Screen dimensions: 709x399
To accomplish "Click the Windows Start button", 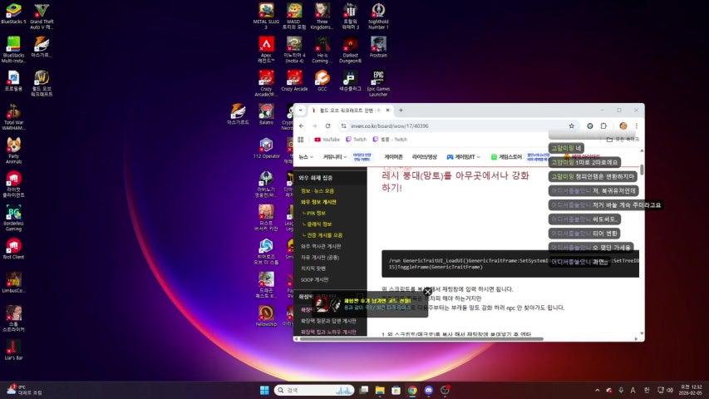I will click(264, 390).
